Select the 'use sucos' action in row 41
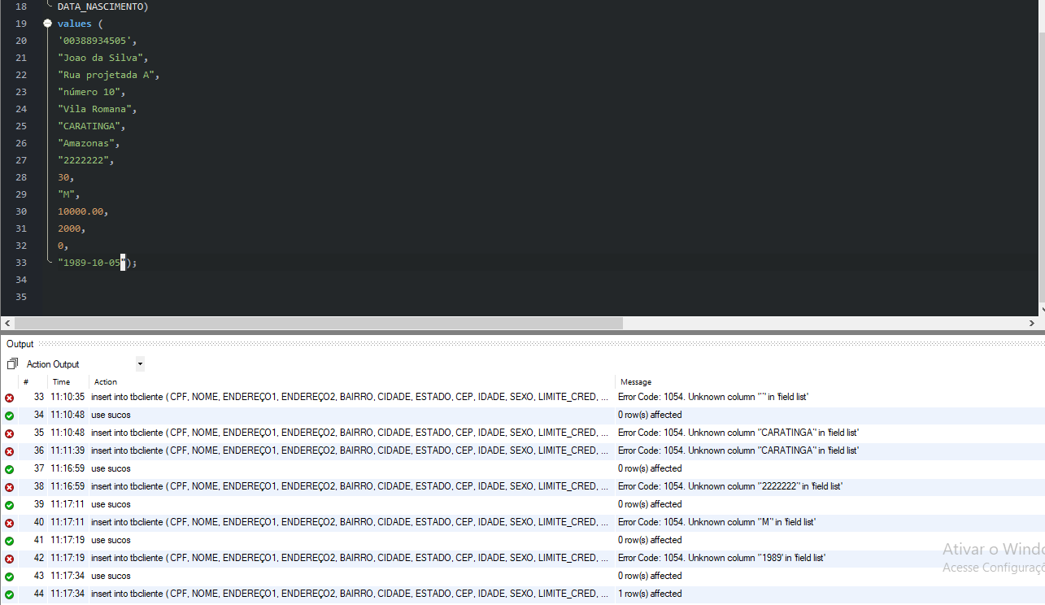The height and width of the screenshot is (605, 1045). pos(111,540)
